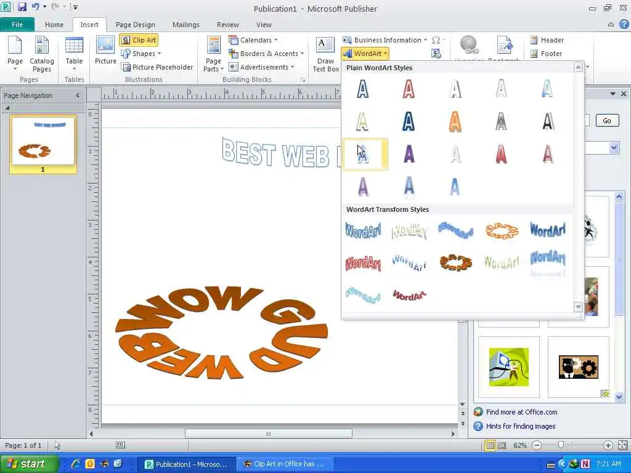
Task: Click the Insert Footer button
Action: tap(546, 54)
